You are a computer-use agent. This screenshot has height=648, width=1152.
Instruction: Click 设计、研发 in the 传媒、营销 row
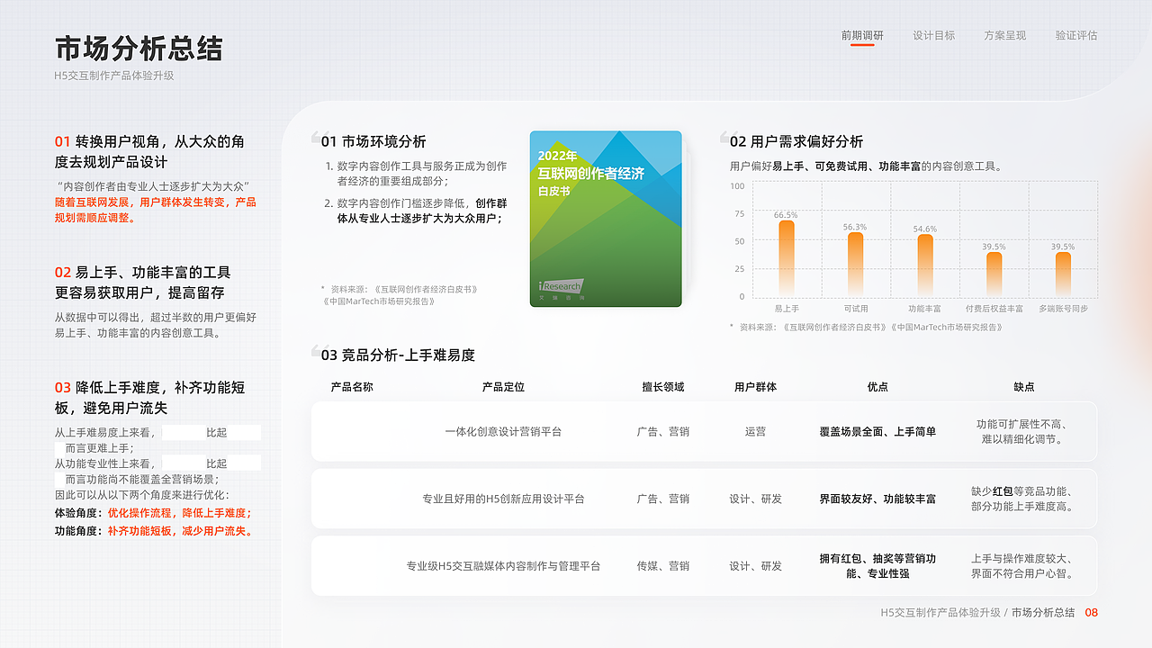tap(755, 566)
